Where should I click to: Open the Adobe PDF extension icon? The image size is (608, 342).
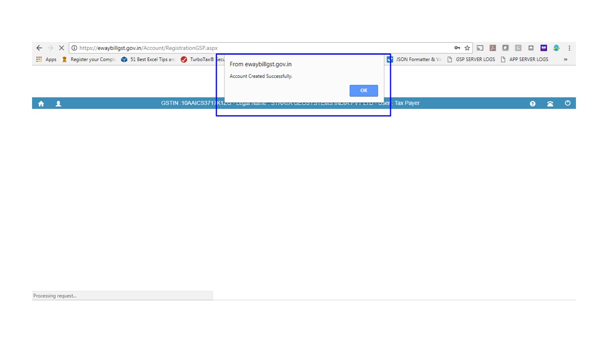click(x=493, y=48)
